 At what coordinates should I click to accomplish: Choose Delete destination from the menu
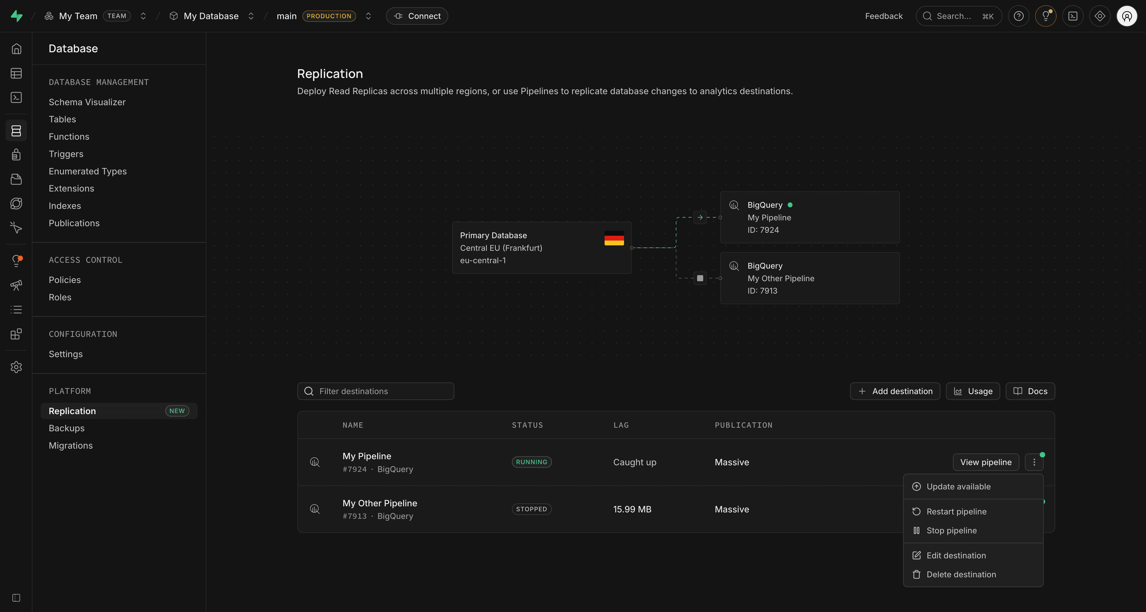click(x=973, y=575)
